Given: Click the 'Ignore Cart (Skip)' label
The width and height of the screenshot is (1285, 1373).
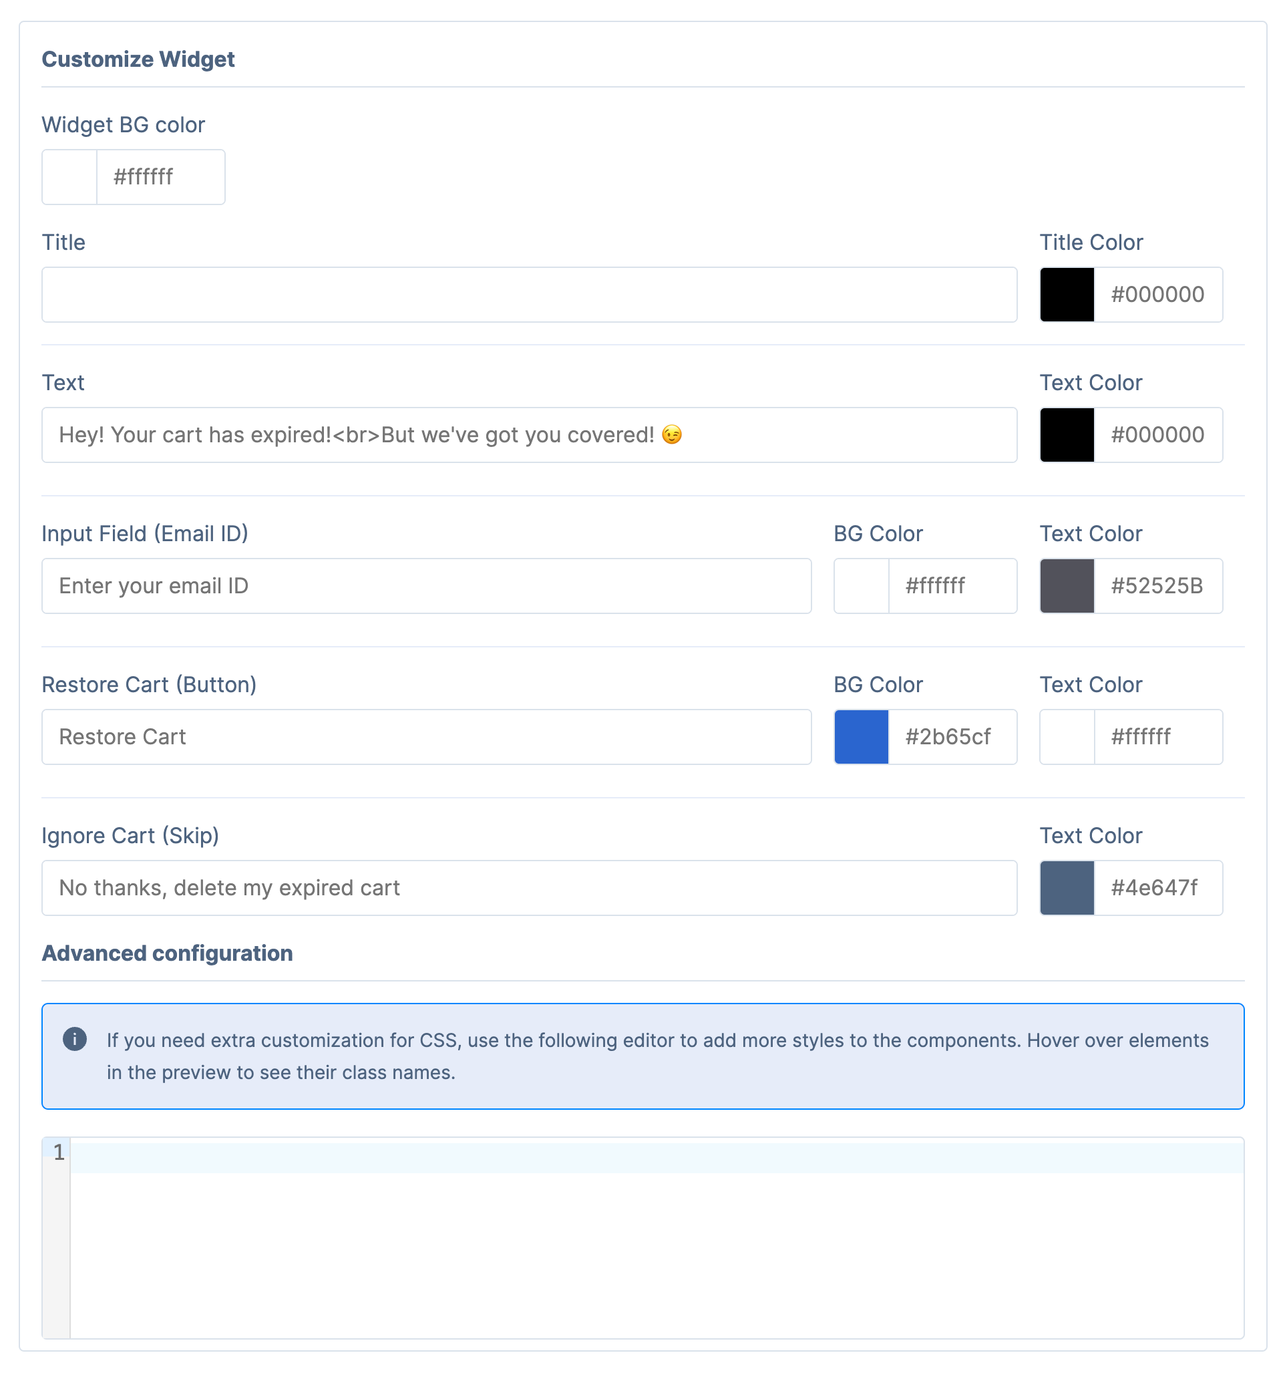Looking at the screenshot, I should pos(130,836).
